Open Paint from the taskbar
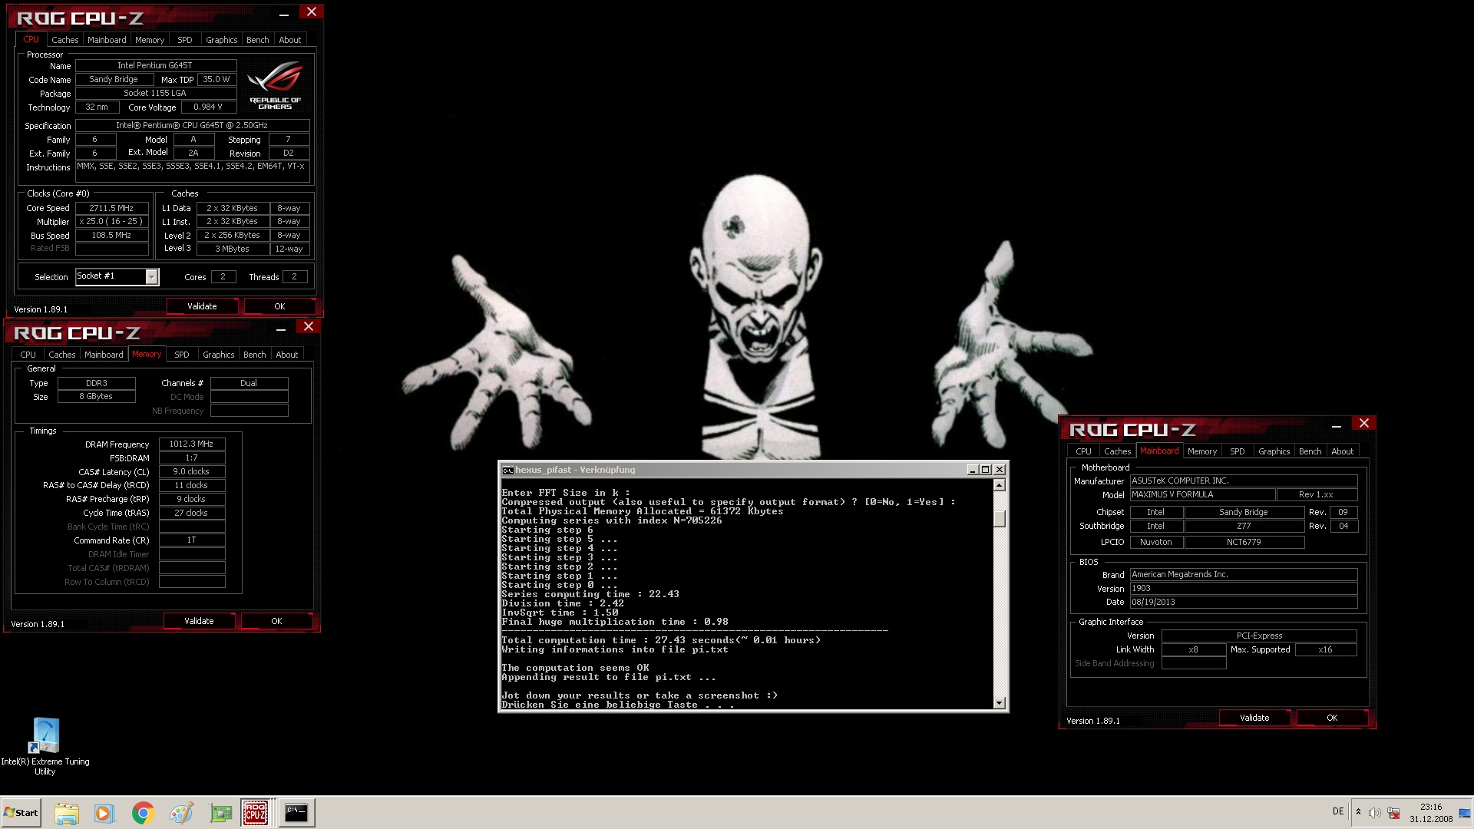Screen dimensions: 1474x829 pyautogui.click(x=182, y=813)
